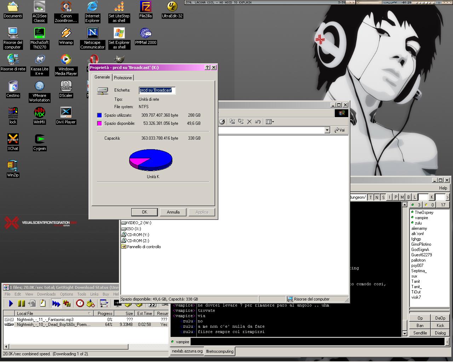
Task: Click the Pause download icon in GetRight
Action: point(21,303)
